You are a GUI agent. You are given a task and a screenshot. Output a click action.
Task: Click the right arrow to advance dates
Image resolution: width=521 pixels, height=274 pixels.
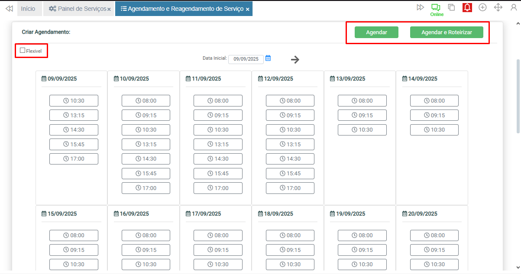pos(295,60)
